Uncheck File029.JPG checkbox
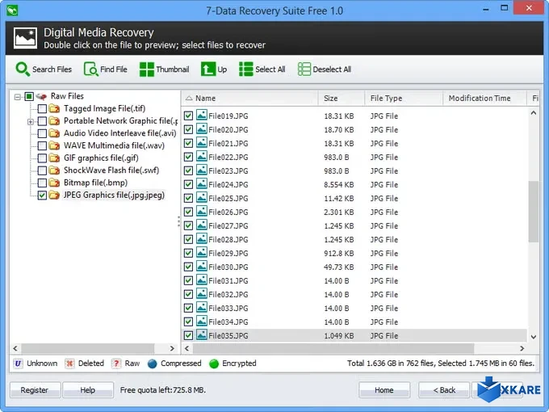This screenshot has height=412, width=549. 188,254
